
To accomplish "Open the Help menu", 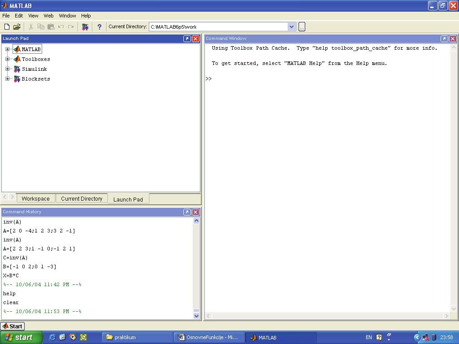I will click(x=86, y=16).
